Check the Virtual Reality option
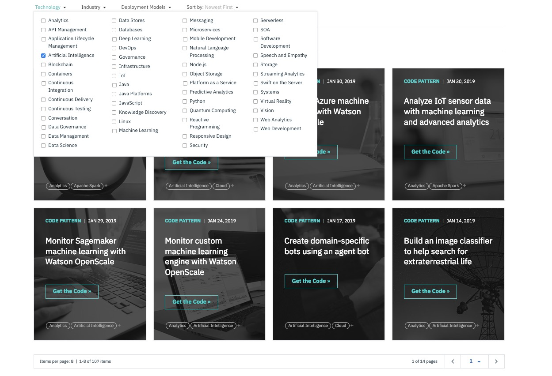Image resolution: width=552 pixels, height=376 pixels. 255,102
